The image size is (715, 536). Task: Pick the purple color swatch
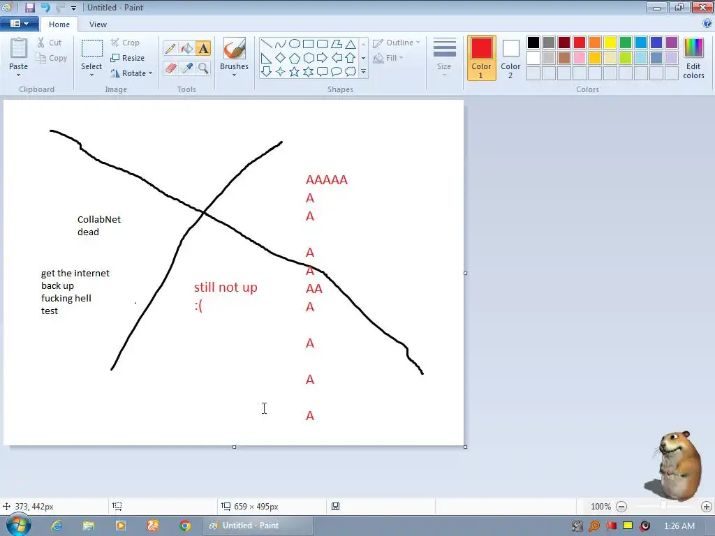coord(672,43)
